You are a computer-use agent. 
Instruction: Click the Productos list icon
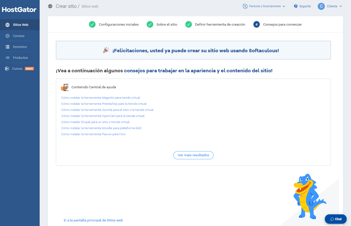click(8, 58)
